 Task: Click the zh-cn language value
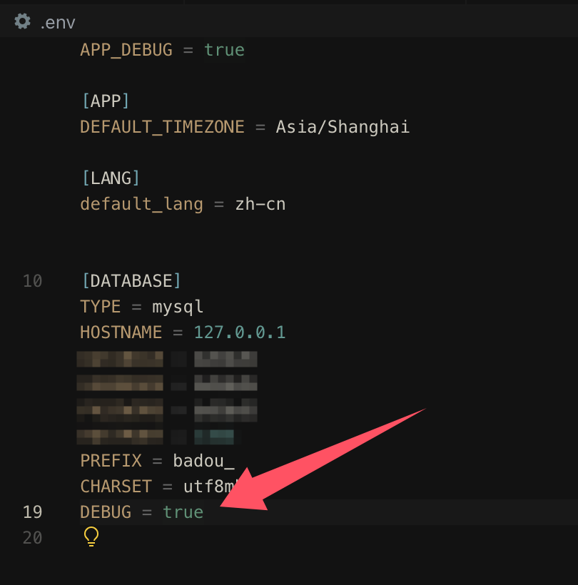[260, 203]
